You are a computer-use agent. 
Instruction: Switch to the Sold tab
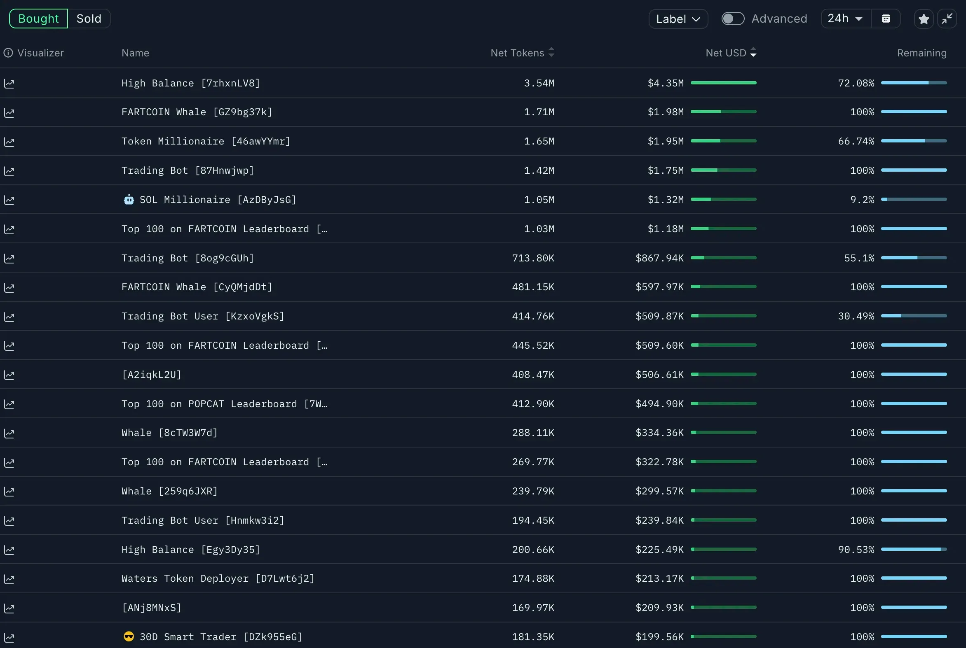(x=89, y=19)
